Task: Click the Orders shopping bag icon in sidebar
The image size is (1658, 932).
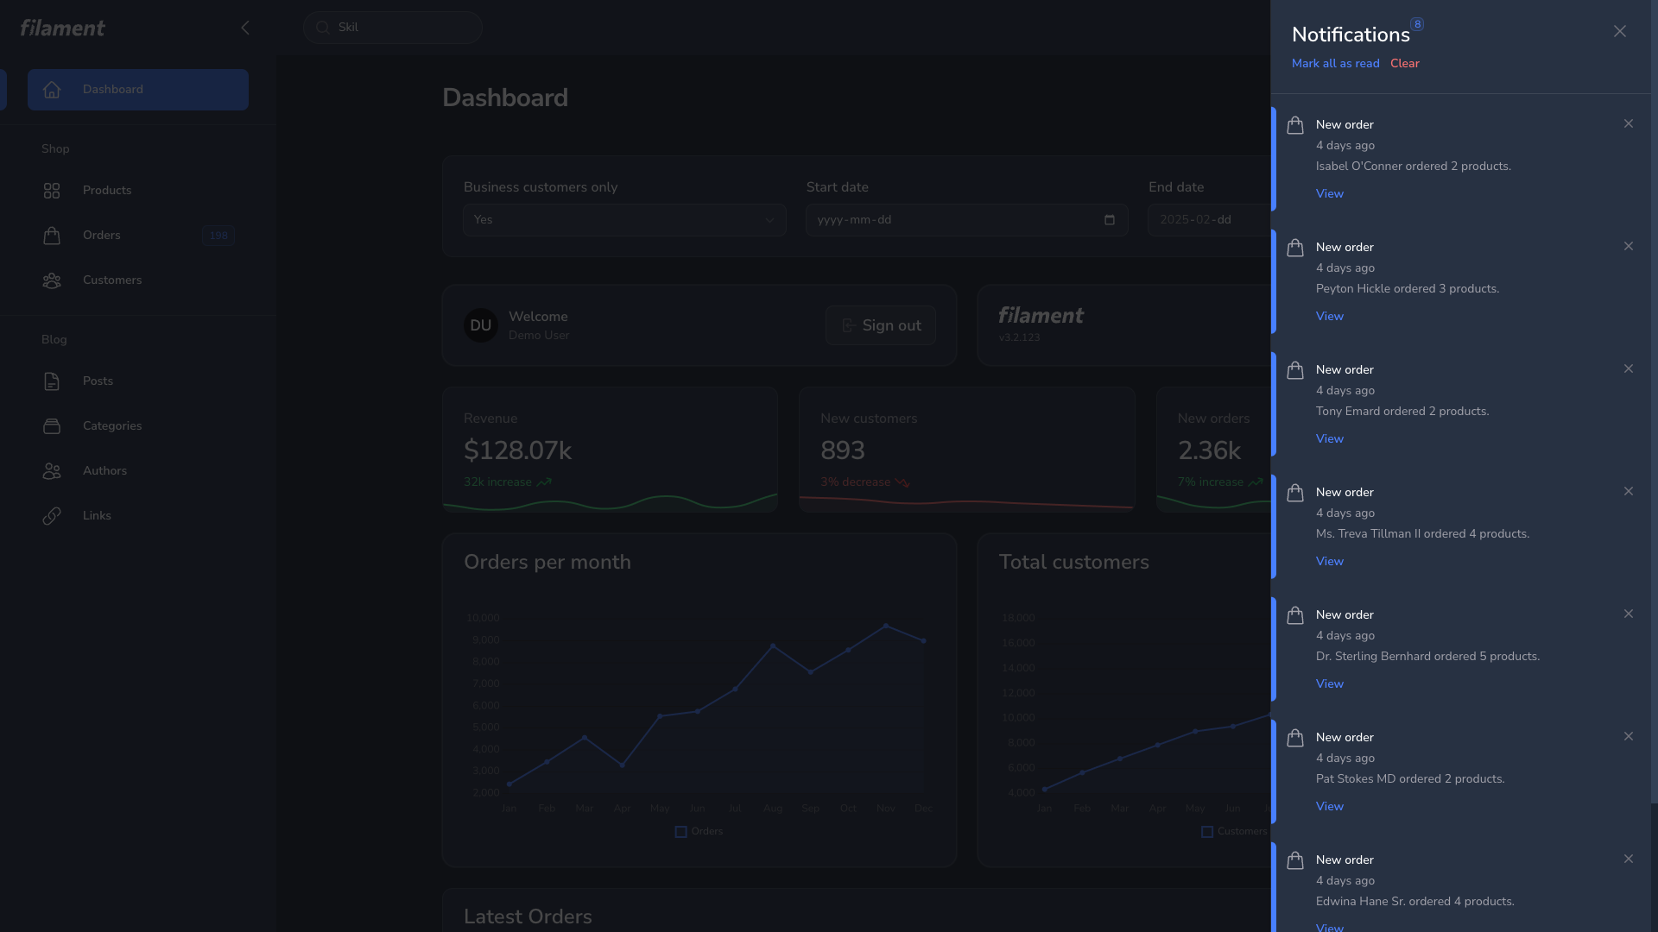Action: point(52,236)
